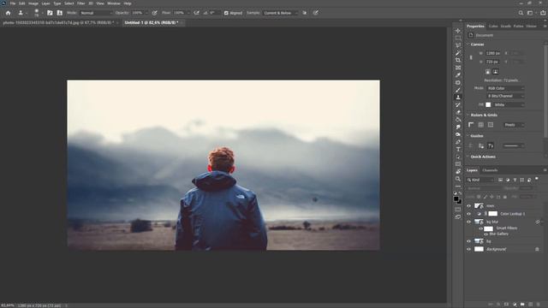Toggle Smart Filters visibility
Screen dimensions: 548x308
pyautogui.click(x=481, y=228)
